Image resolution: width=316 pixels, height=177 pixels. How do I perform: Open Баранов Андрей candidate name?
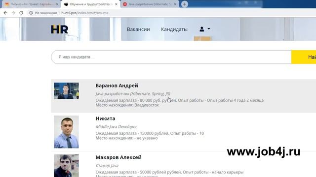[x=117, y=86]
